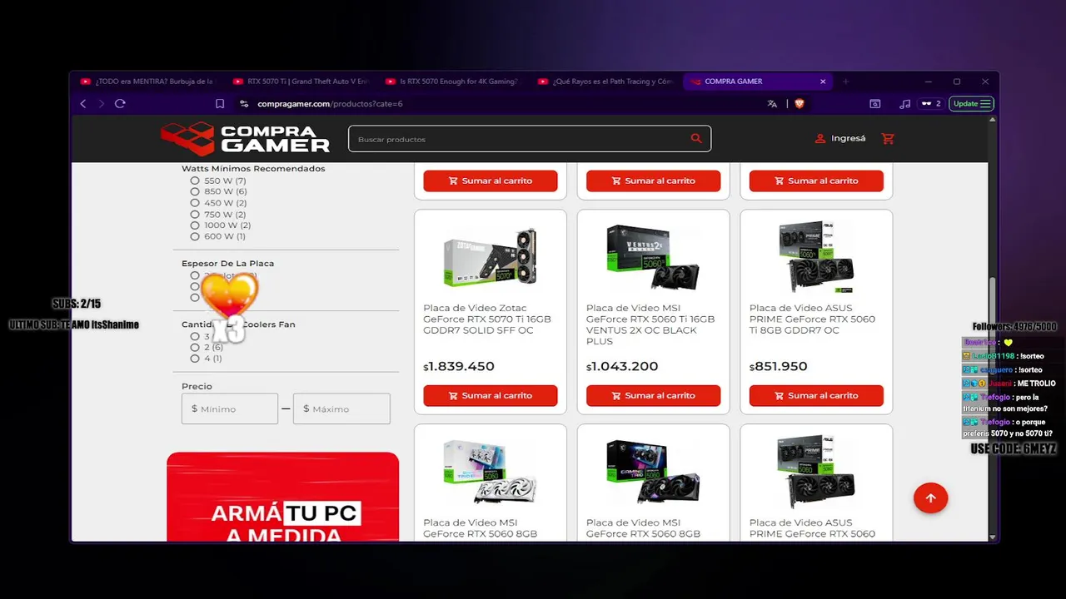The image size is (1066, 599).
Task: Open the glasses icon showing 2
Action: [x=931, y=104]
